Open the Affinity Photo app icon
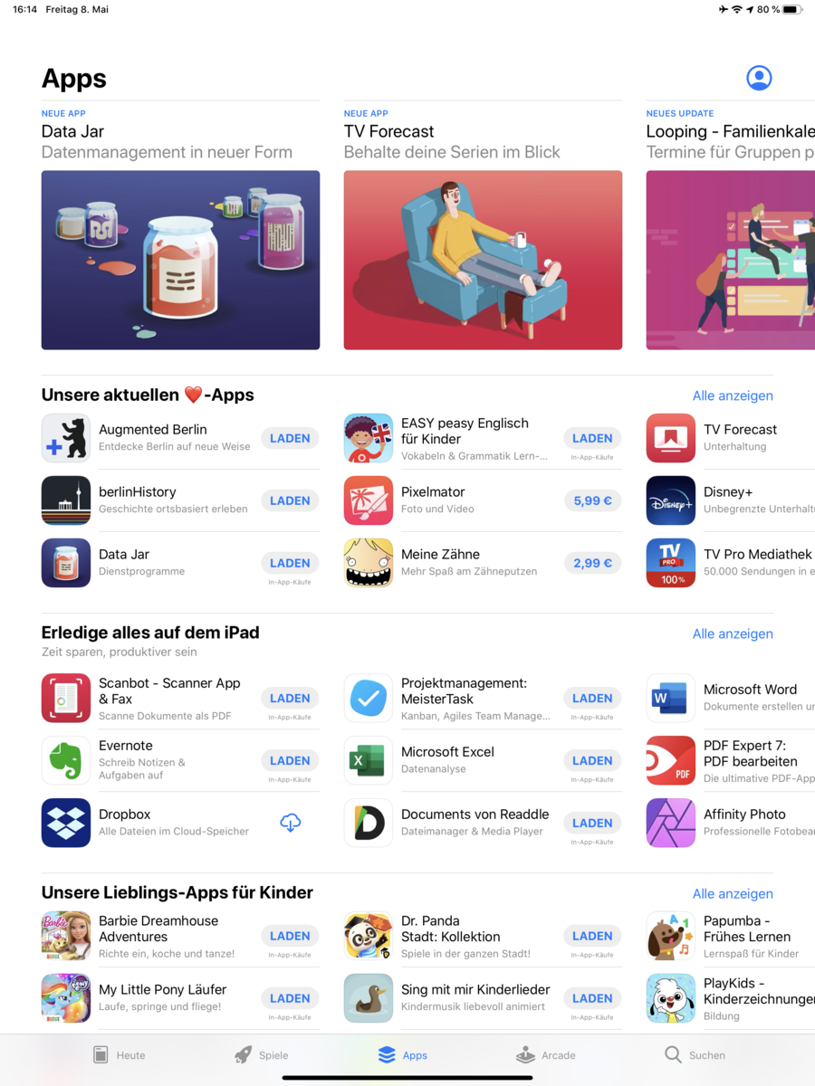Screen dimensions: 815x1086 tap(671, 823)
